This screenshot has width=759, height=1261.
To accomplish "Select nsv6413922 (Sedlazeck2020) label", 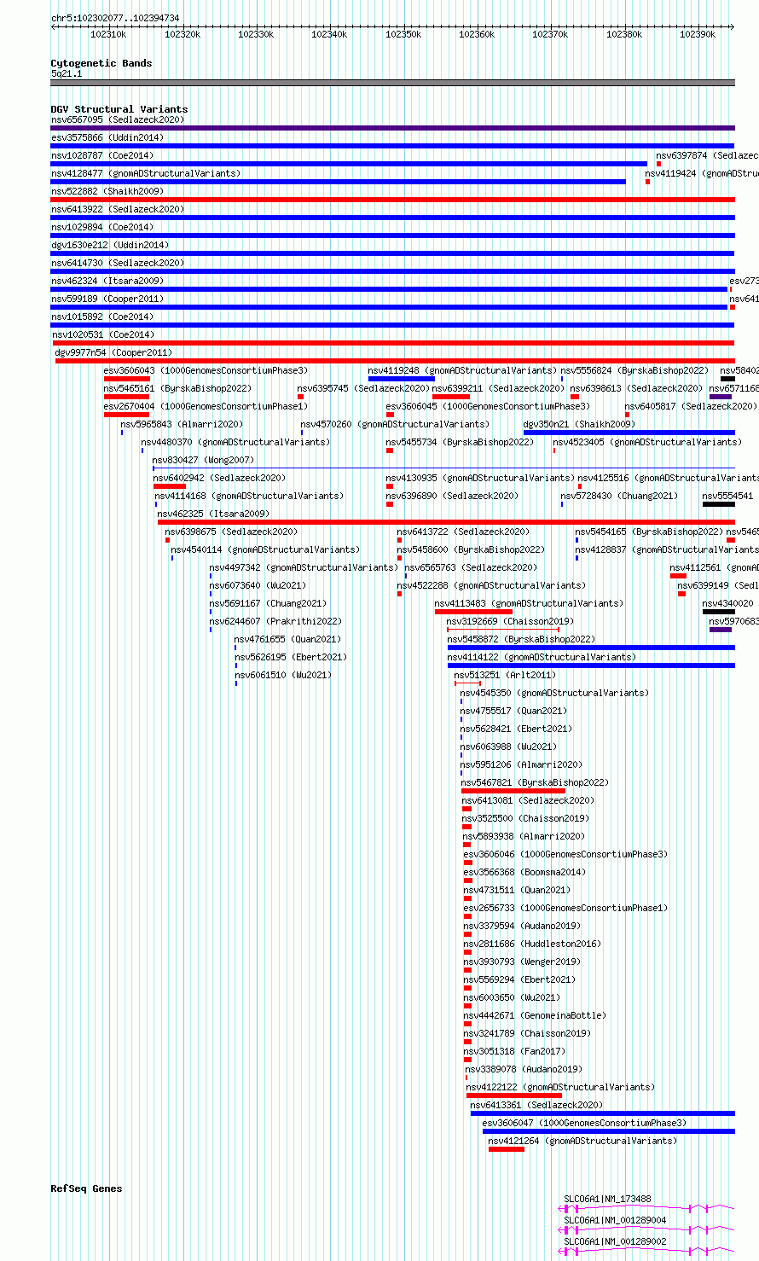I will (117, 209).
